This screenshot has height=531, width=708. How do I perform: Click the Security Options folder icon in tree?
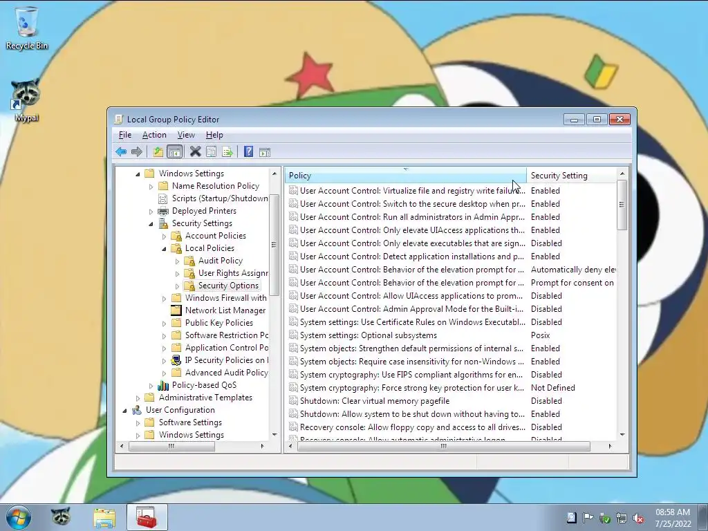(x=189, y=286)
